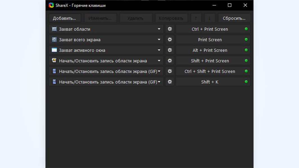This screenshot has height=168, width=299.
Task: Open settings gear for Захват области
Action: coord(170,29)
